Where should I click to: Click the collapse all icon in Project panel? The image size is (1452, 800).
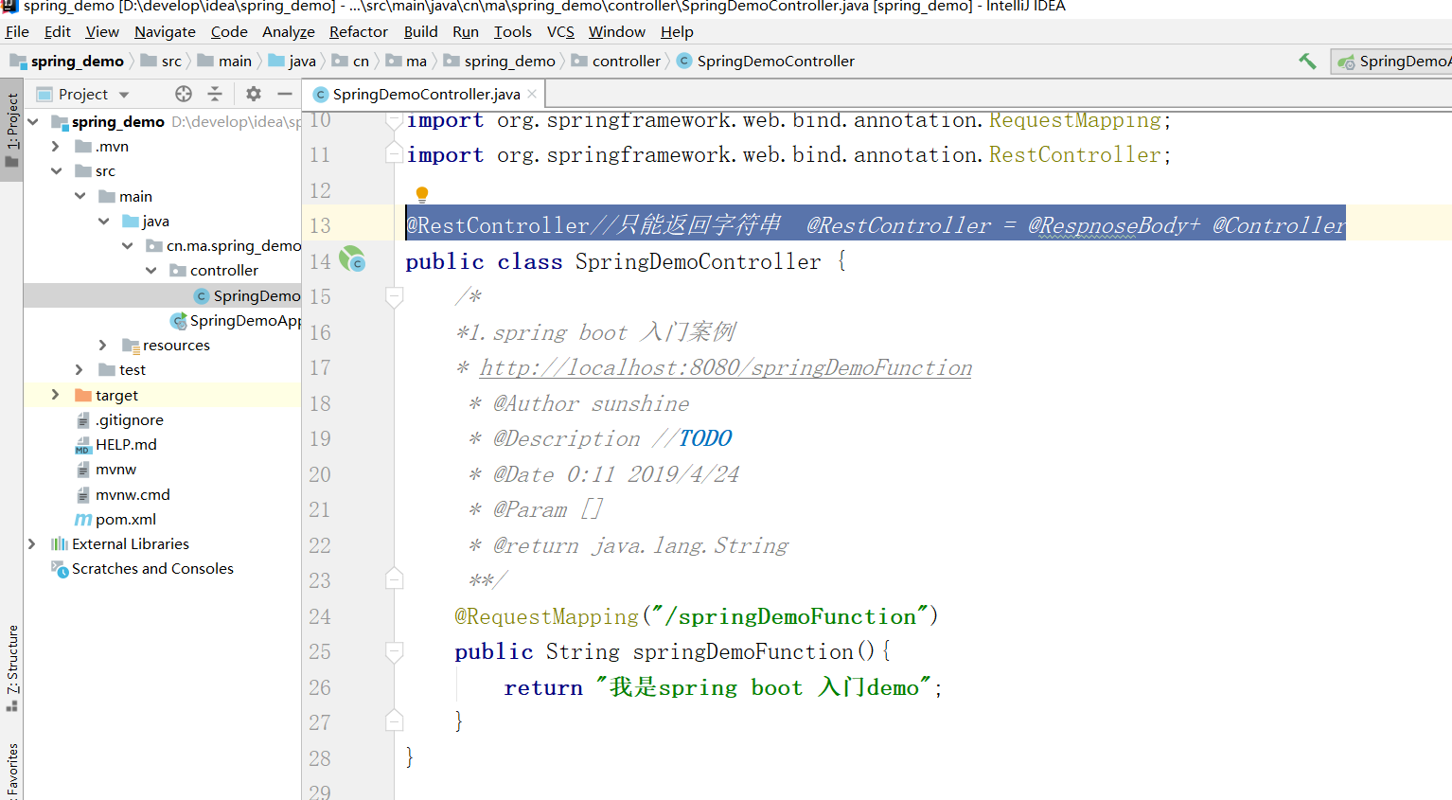tap(215, 94)
